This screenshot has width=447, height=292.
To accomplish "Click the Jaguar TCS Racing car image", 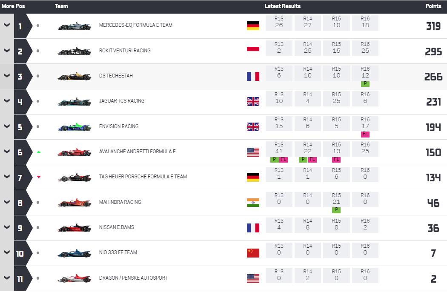I will (x=74, y=102).
